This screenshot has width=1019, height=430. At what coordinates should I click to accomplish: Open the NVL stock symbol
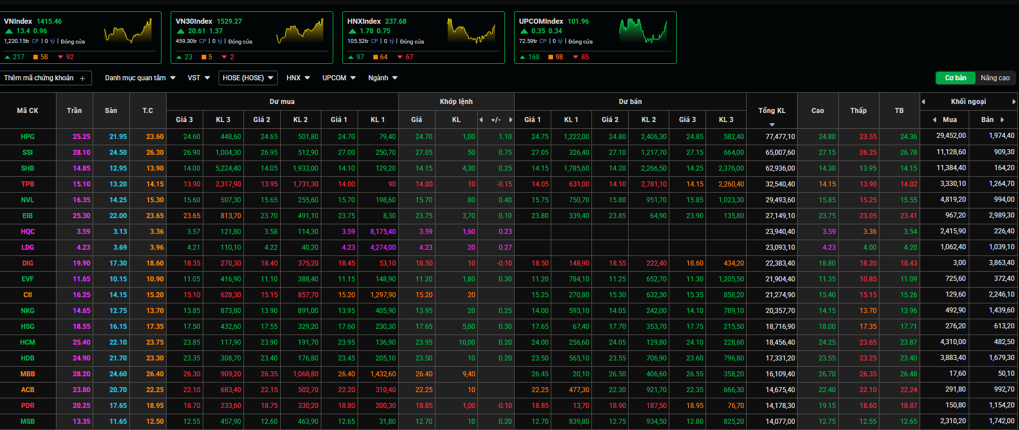pos(28,200)
